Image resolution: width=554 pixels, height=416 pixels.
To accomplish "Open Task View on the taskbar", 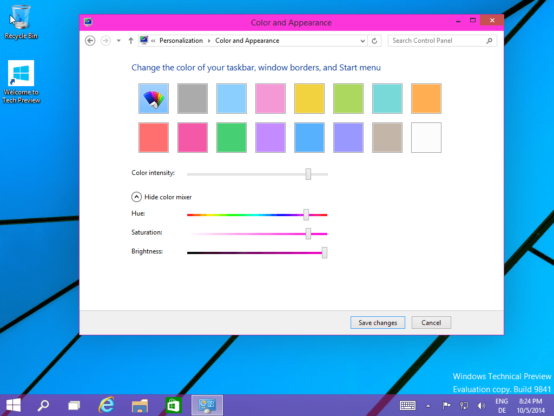I will pos(74,405).
